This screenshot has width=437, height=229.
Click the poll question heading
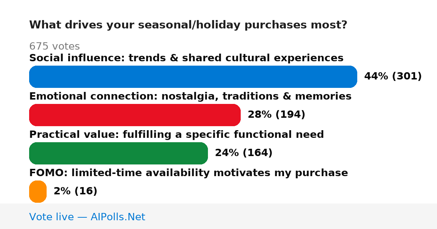coord(188,25)
